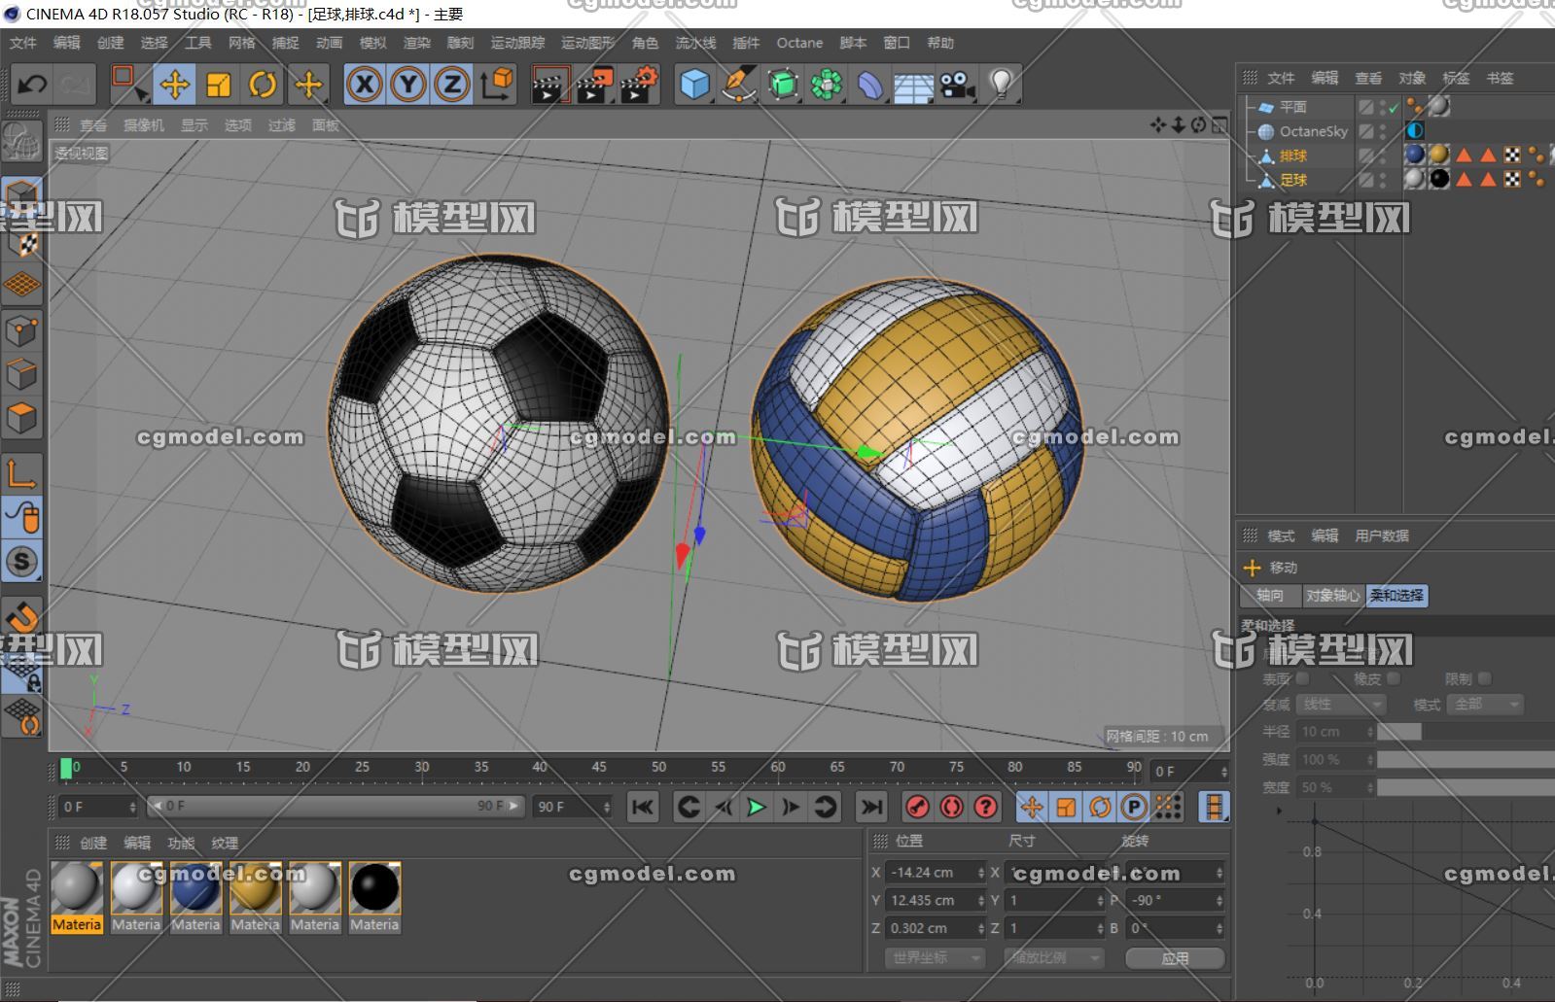Open the Floor environment objects icon
The width and height of the screenshot is (1555, 1002).
(914, 86)
